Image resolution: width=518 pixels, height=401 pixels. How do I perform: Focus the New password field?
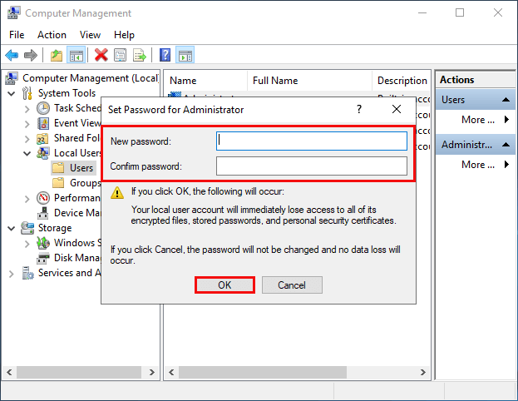312,141
